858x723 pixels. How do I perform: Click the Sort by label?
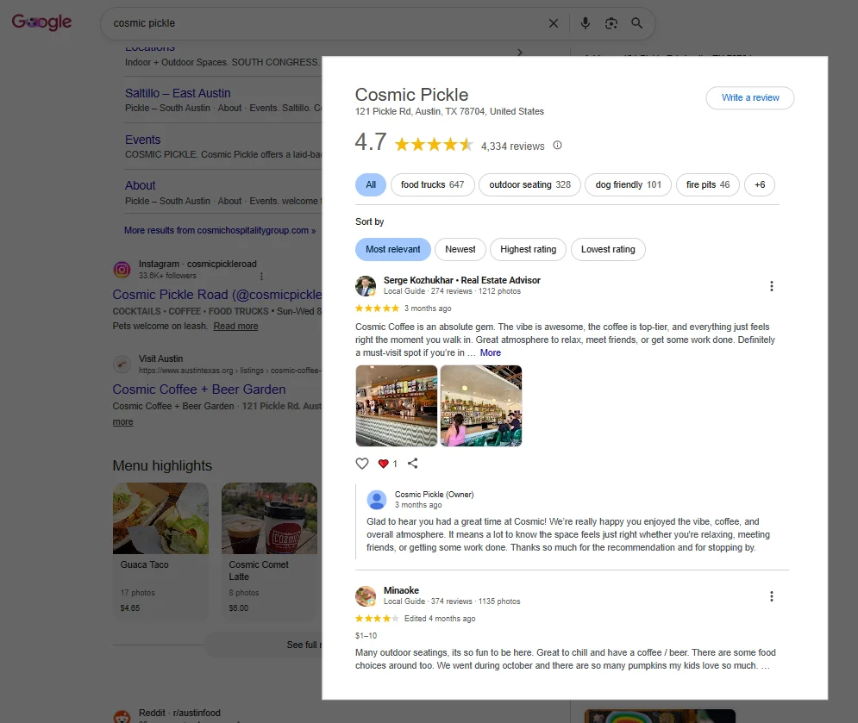click(x=369, y=221)
